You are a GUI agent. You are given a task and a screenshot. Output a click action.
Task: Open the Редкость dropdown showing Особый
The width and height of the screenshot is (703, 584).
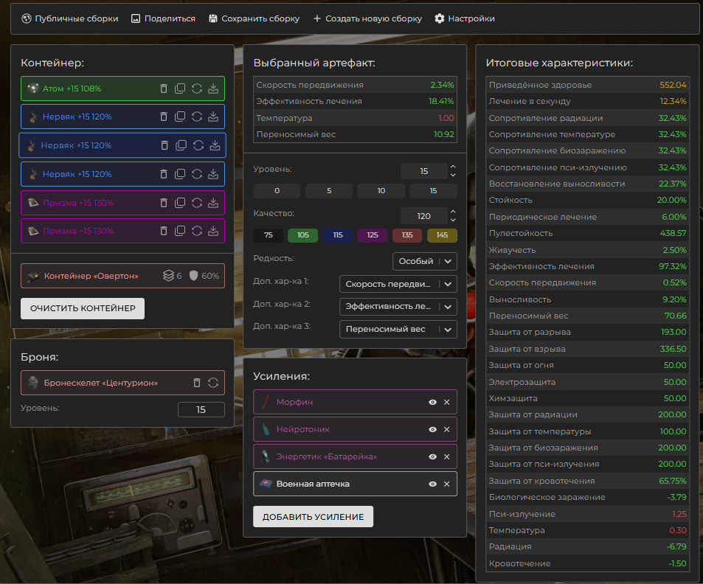click(x=425, y=261)
